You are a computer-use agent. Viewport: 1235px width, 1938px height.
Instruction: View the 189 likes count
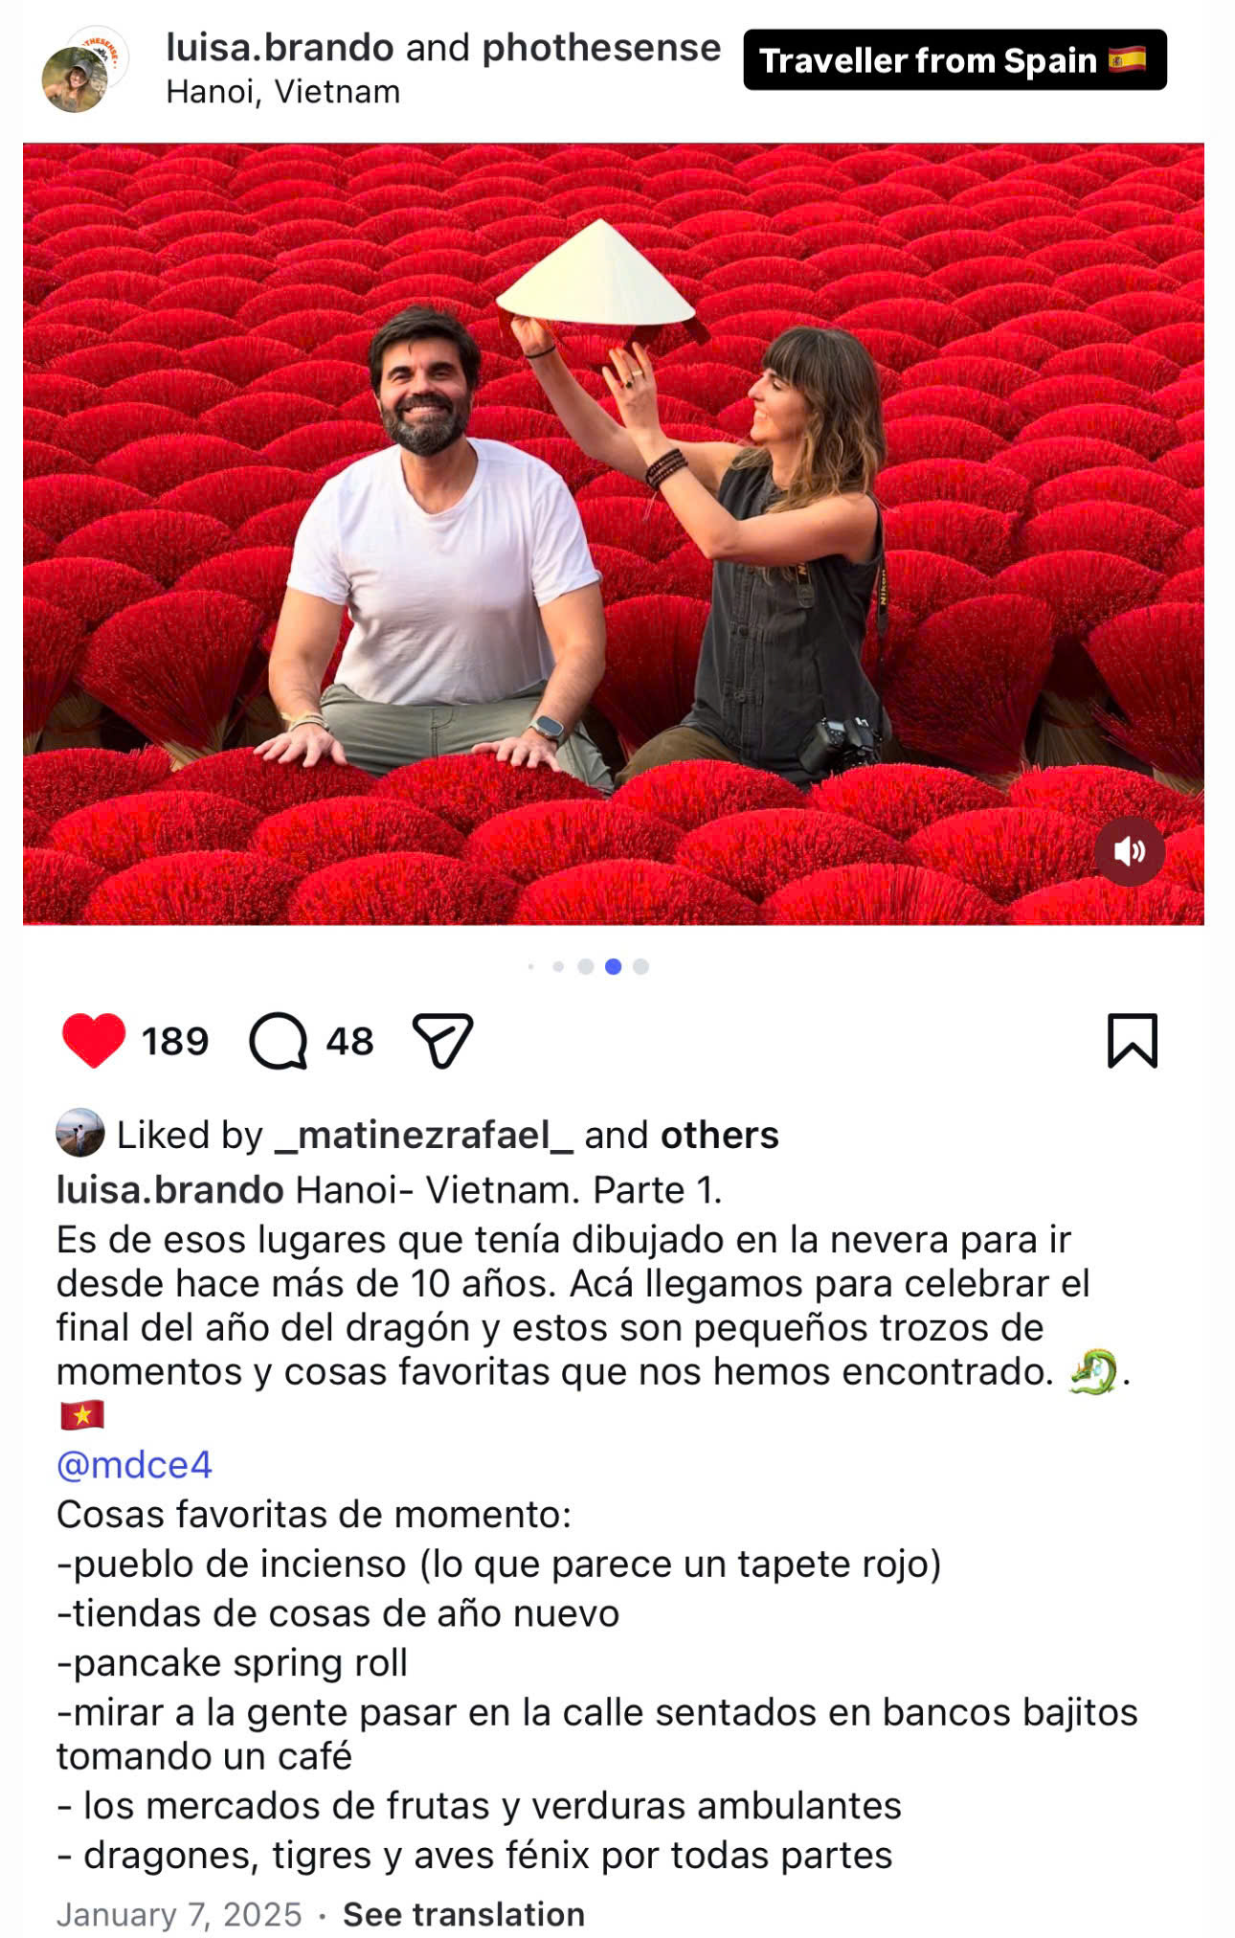tap(175, 1042)
